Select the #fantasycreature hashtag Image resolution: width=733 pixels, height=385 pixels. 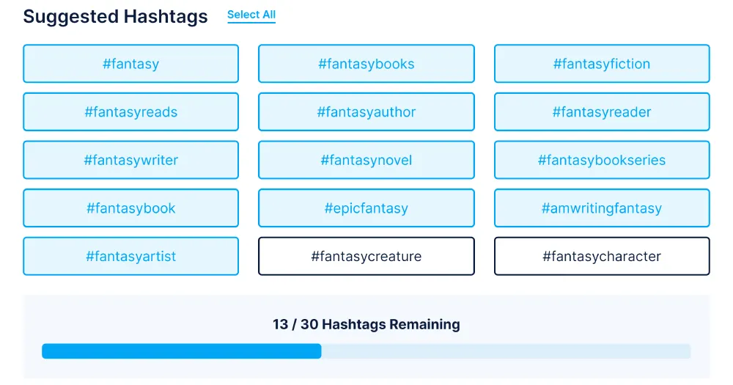point(366,257)
